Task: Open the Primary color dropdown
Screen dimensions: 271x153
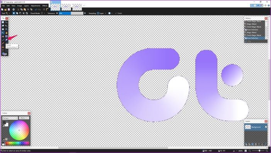Action: click(10, 118)
